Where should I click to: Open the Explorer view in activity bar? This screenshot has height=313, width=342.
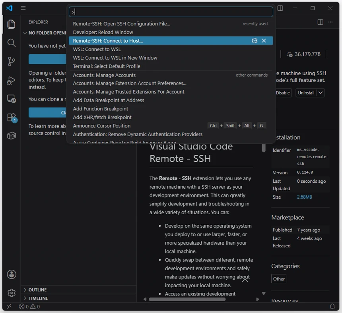pos(12,24)
